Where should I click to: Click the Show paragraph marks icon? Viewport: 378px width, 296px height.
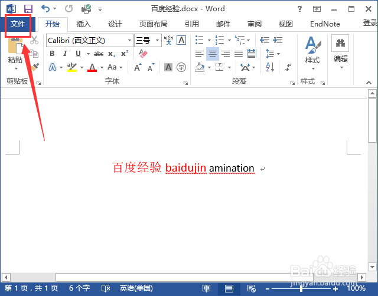(x=288, y=67)
